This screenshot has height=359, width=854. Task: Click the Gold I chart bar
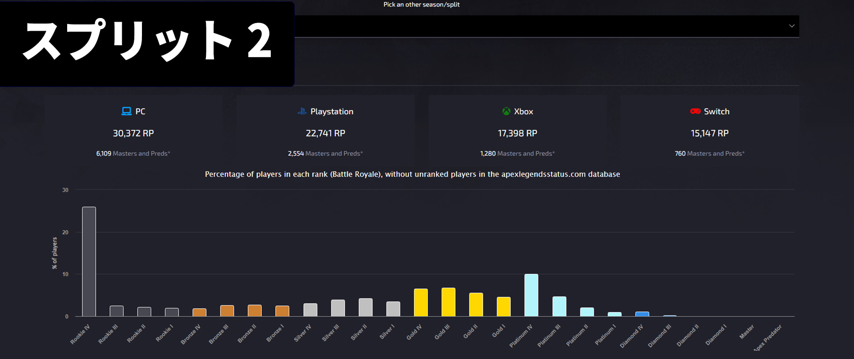504,307
